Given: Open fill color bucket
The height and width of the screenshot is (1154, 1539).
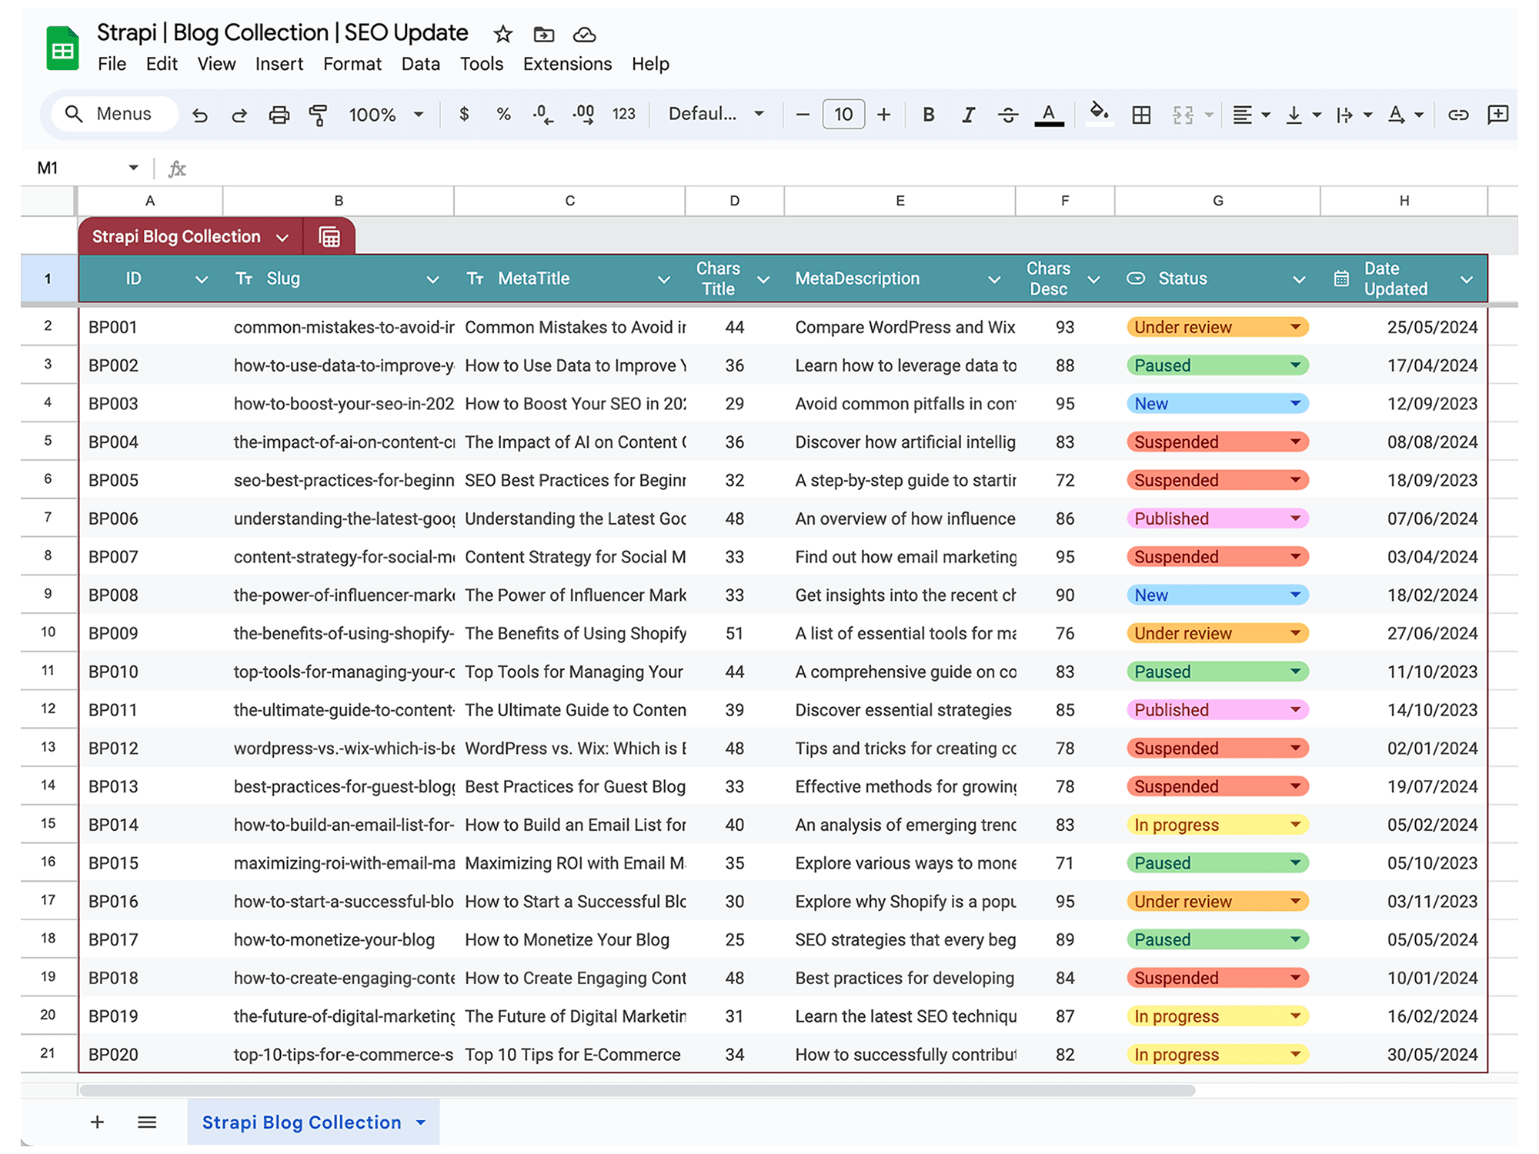Looking at the screenshot, I should (x=1100, y=114).
